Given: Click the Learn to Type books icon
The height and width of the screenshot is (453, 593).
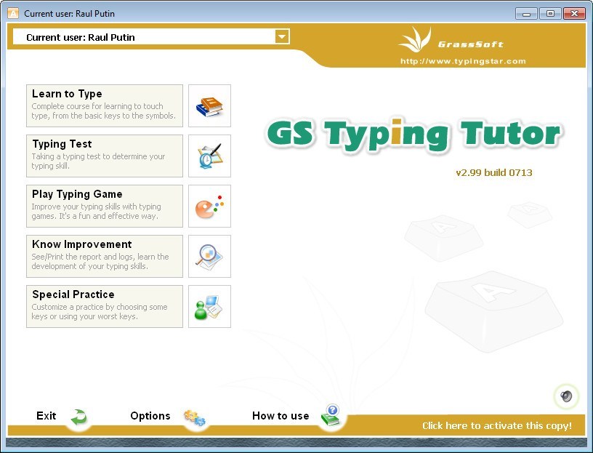Looking at the screenshot, I should (x=209, y=106).
